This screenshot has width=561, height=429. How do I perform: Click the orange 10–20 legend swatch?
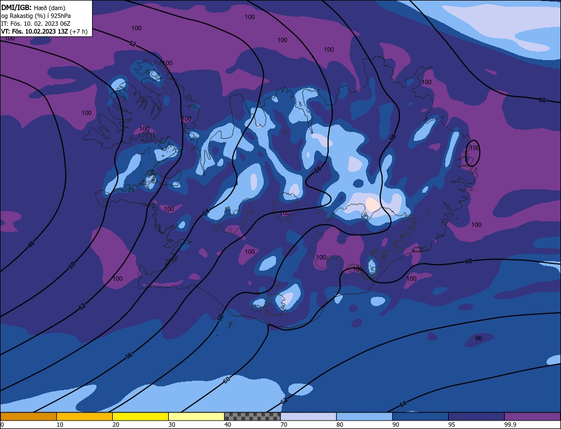[x=85, y=417]
